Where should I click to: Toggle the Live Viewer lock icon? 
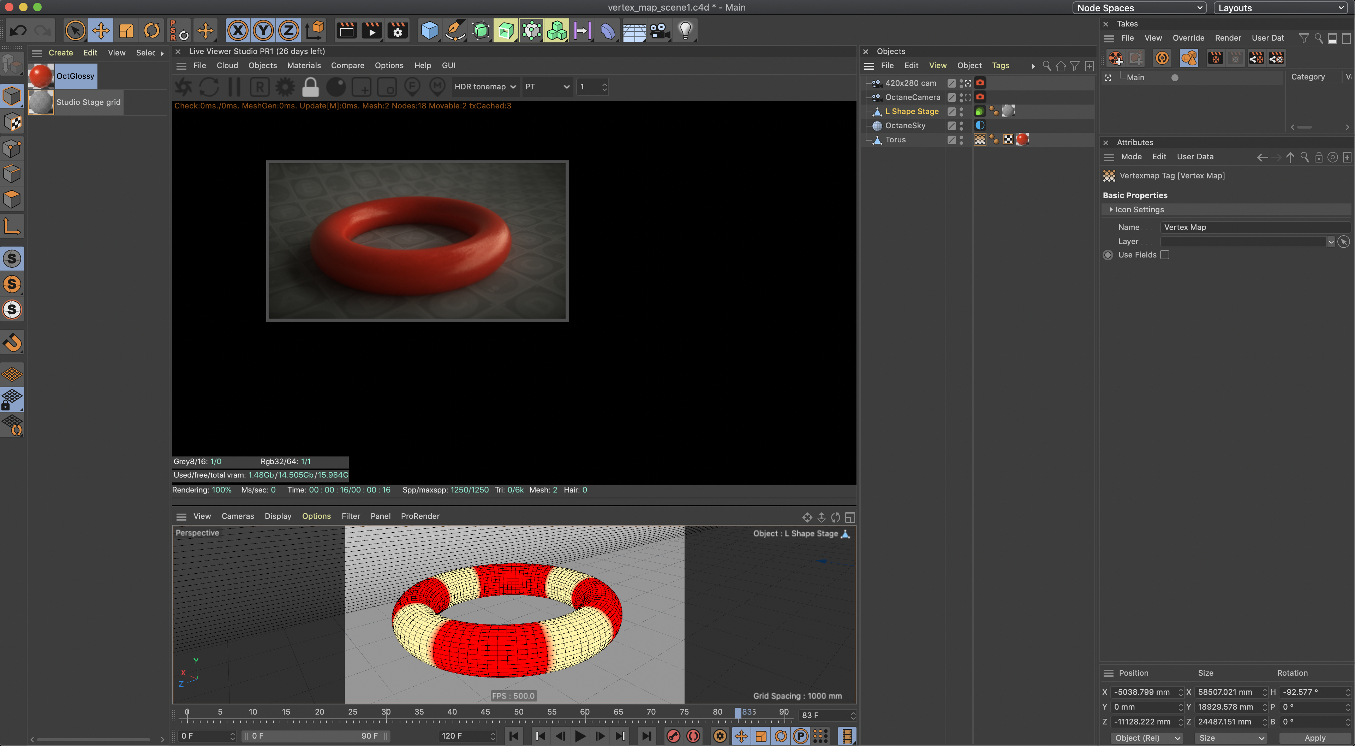[x=310, y=87]
